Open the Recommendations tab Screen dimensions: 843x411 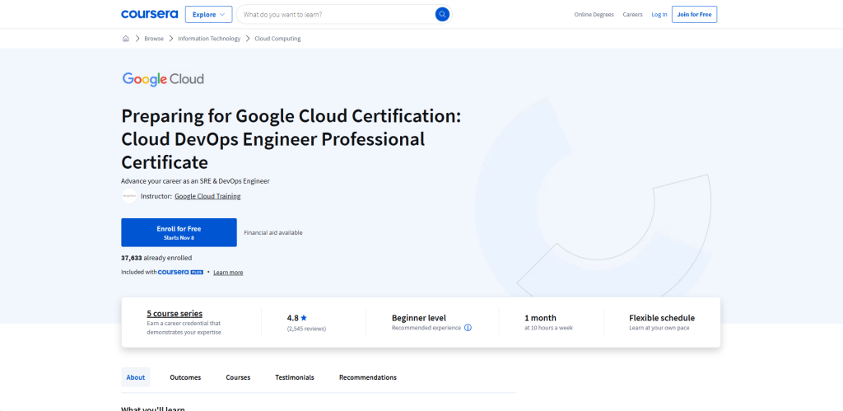(x=368, y=378)
